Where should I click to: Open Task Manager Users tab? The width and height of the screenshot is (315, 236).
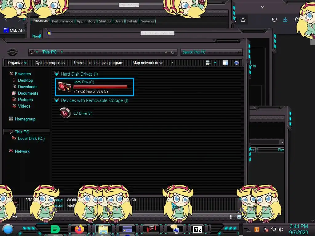[118, 21]
